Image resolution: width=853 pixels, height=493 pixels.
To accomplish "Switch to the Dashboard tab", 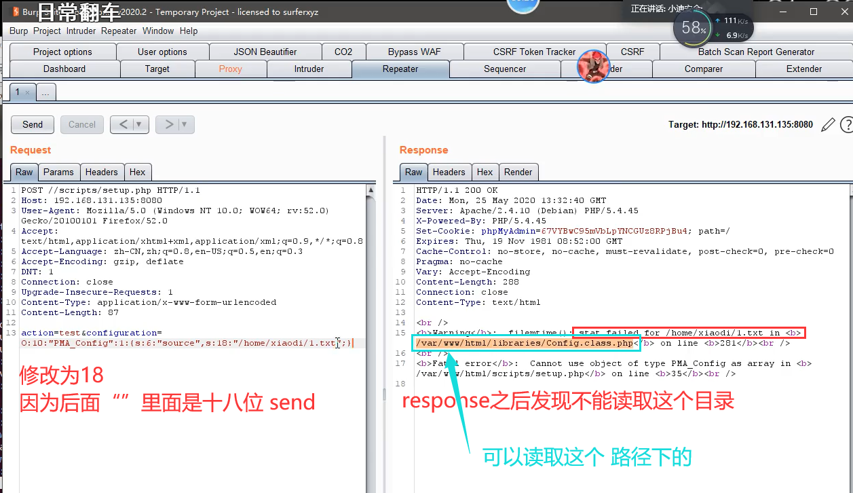I will click(x=64, y=69).
